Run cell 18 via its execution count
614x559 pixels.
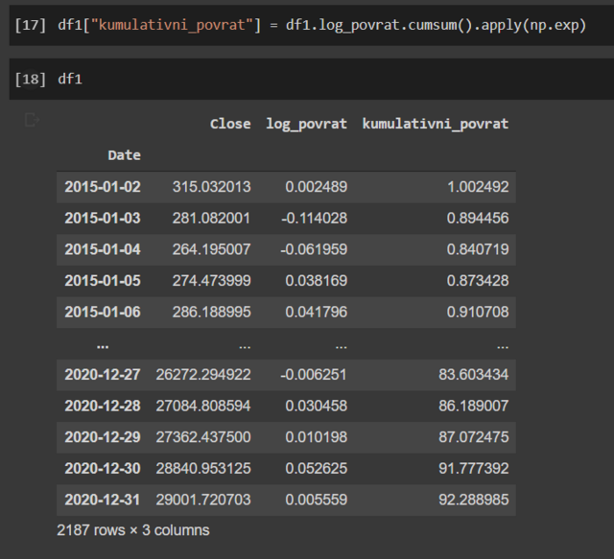(30, 80)
